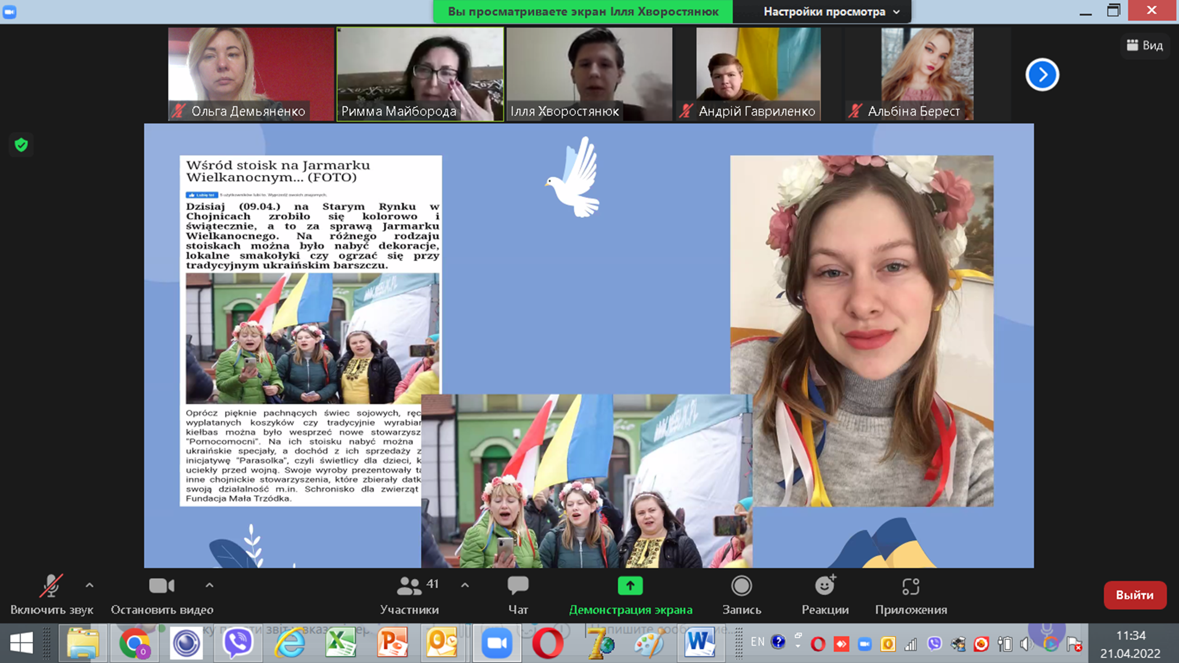Click the green encryption shield icon
Image resolution: width=1179 pixels, height=663 pixels.
21,145
